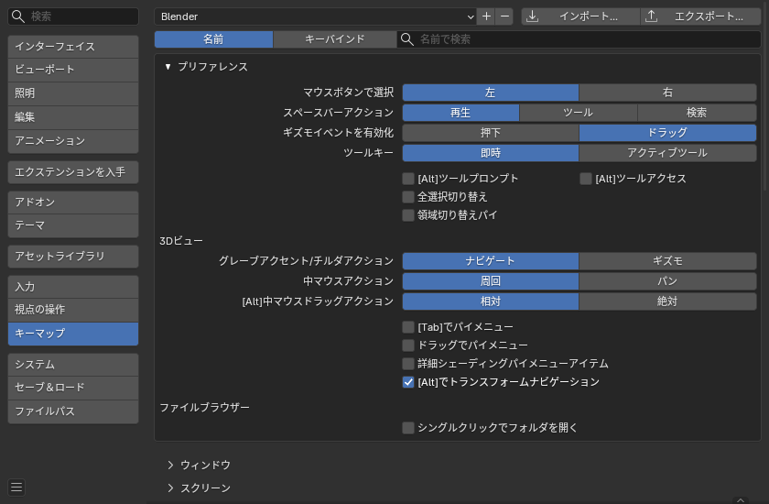The height and width of the screenshot is (504, 769).
Task: Click the sidebar 検索 search field
Action: (73, 16)
